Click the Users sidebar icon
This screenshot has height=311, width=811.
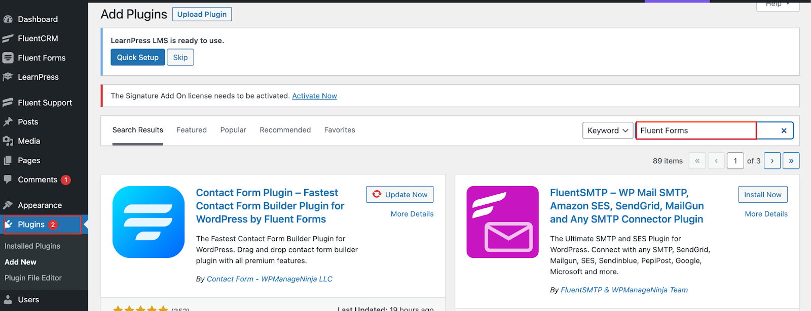(x=8, y=300)
